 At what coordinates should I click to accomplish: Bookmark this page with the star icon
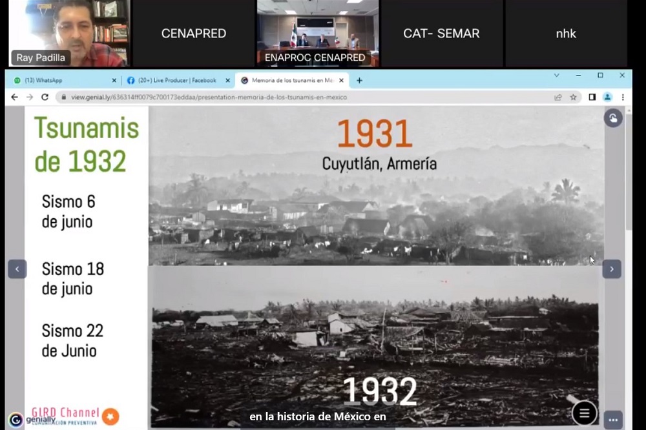click(573, 97)
